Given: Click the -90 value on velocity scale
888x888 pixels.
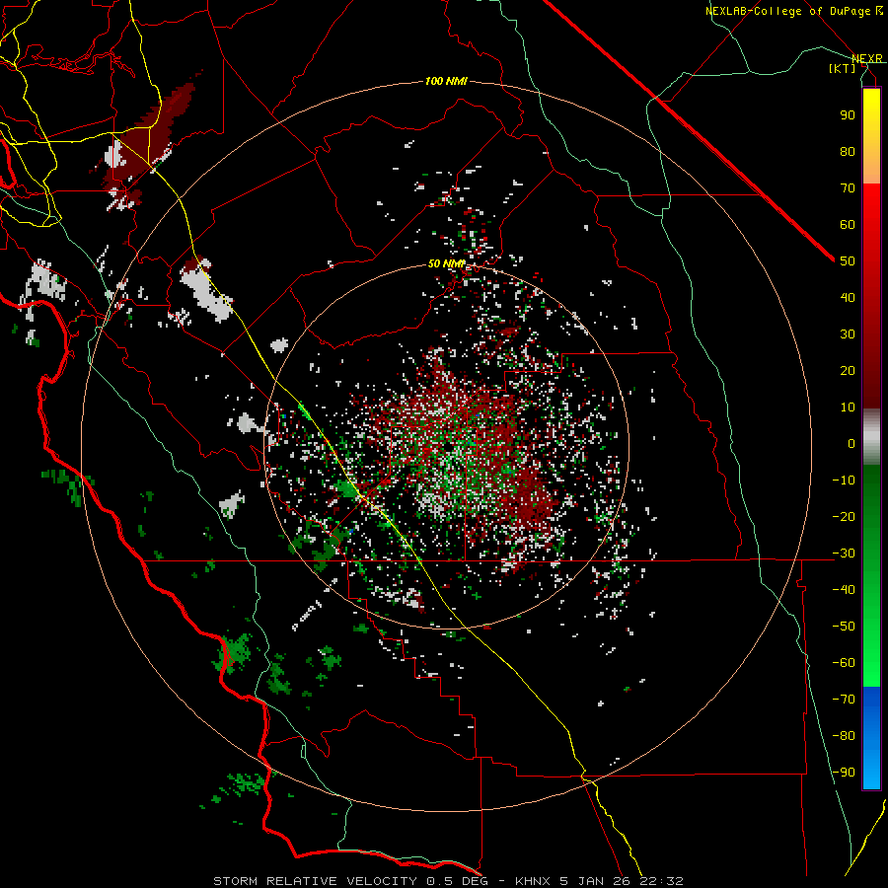Looking at the screenshot, I should pyautogui.click(x=844, y=773).
